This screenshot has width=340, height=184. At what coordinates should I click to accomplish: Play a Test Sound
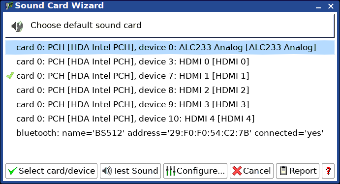pos(130,171)
